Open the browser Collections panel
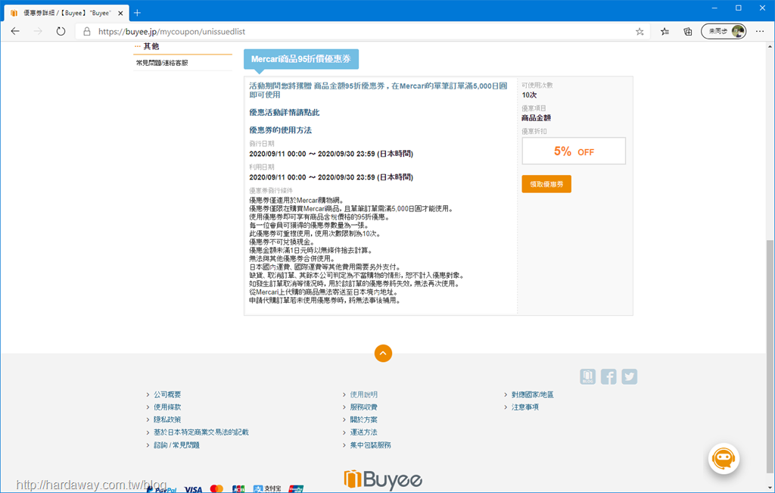The width and height of the screenshot is (775, 493). (x=687, y=32)
